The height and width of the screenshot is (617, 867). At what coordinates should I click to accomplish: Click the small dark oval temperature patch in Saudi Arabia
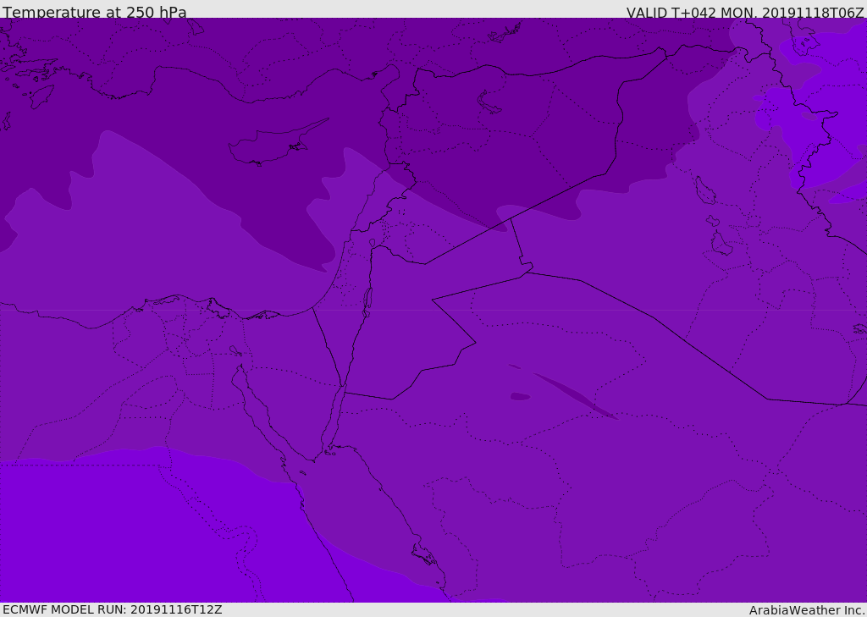(x=520, y=396)
